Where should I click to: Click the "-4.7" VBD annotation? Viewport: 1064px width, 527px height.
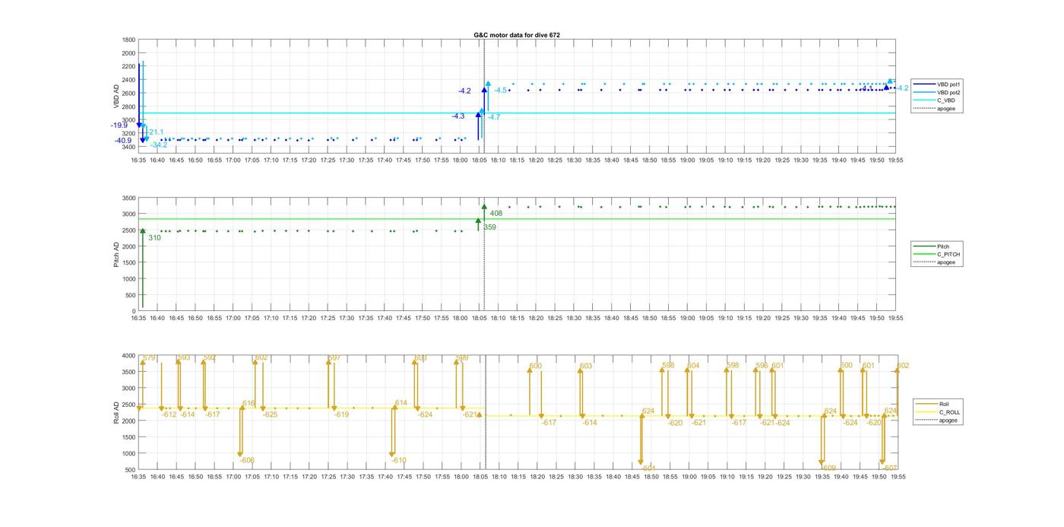point(494,117)
